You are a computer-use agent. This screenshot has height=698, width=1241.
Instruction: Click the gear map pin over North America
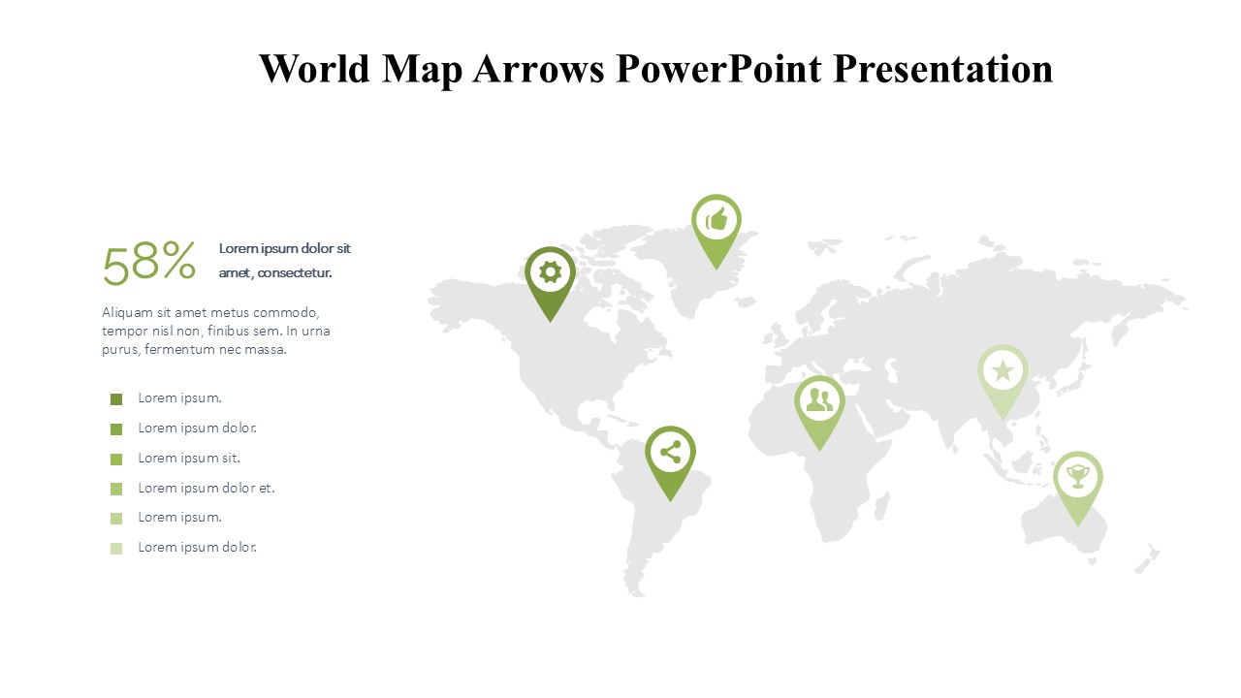[550, 282]
